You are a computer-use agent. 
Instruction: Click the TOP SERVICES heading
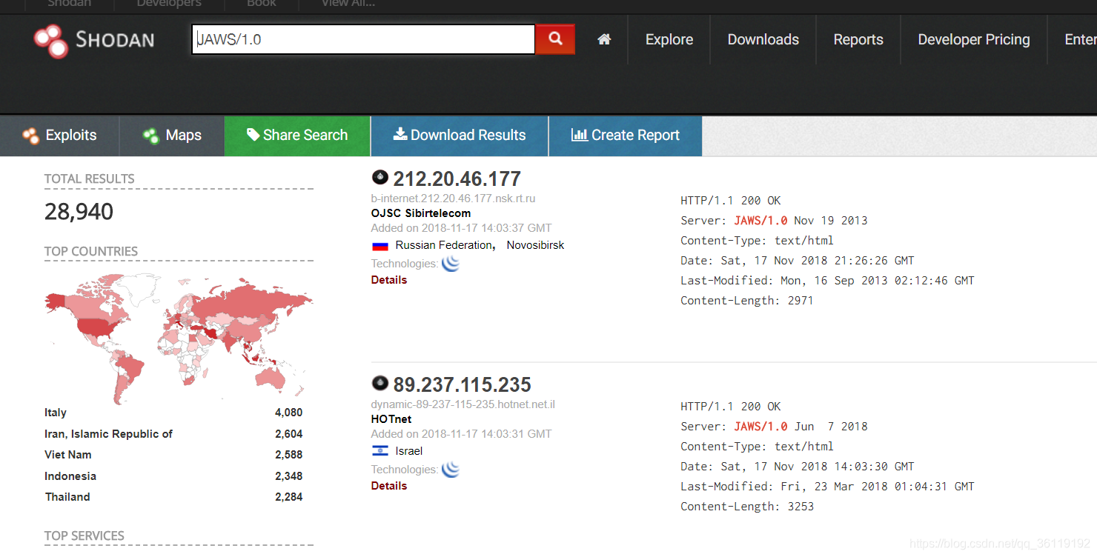pyautogui.click(x=84, y=536)
